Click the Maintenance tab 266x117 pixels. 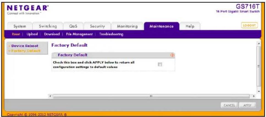click(161, 26)
